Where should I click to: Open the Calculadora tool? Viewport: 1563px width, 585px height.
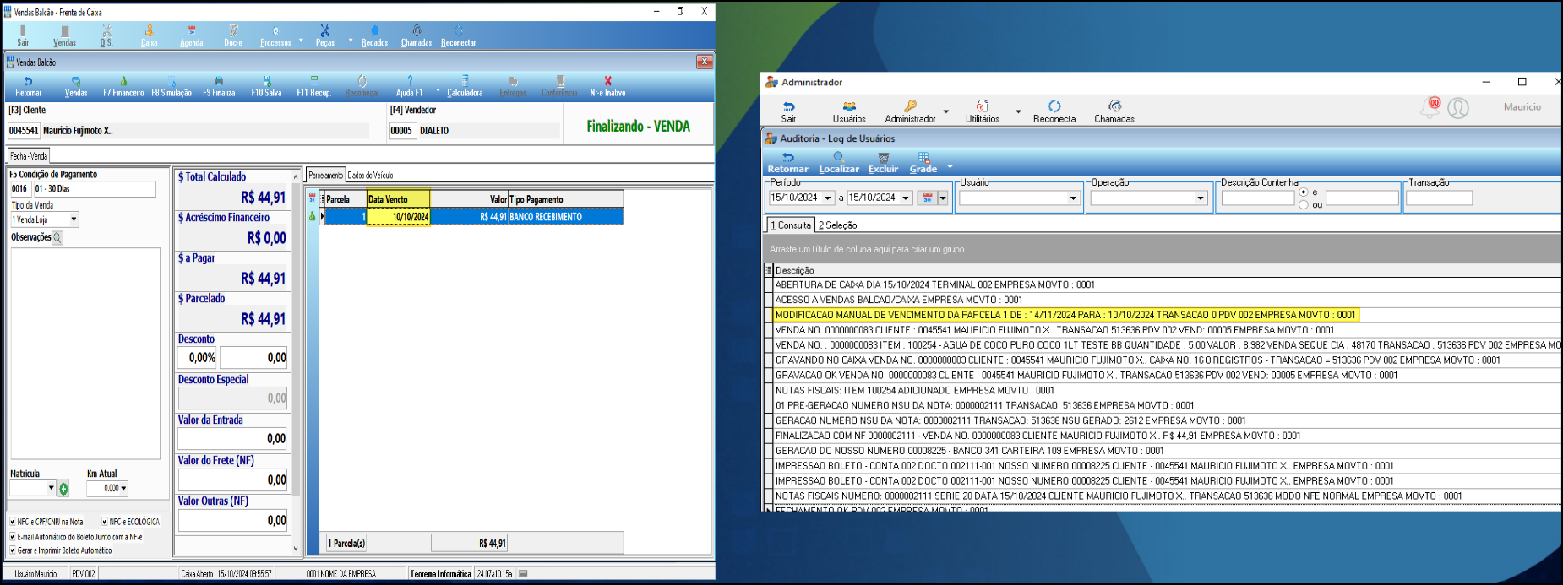point(465,86)
